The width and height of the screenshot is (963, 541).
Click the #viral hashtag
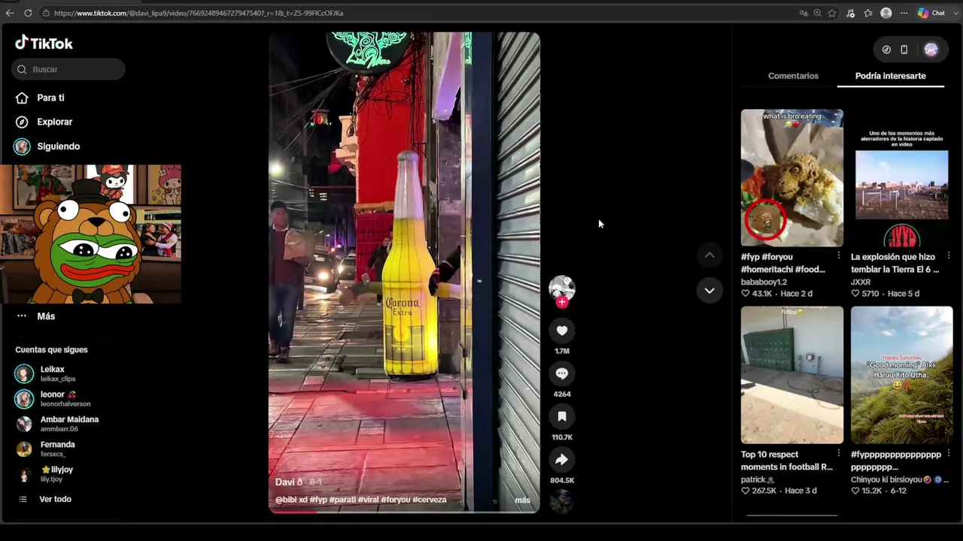(368, 500)
